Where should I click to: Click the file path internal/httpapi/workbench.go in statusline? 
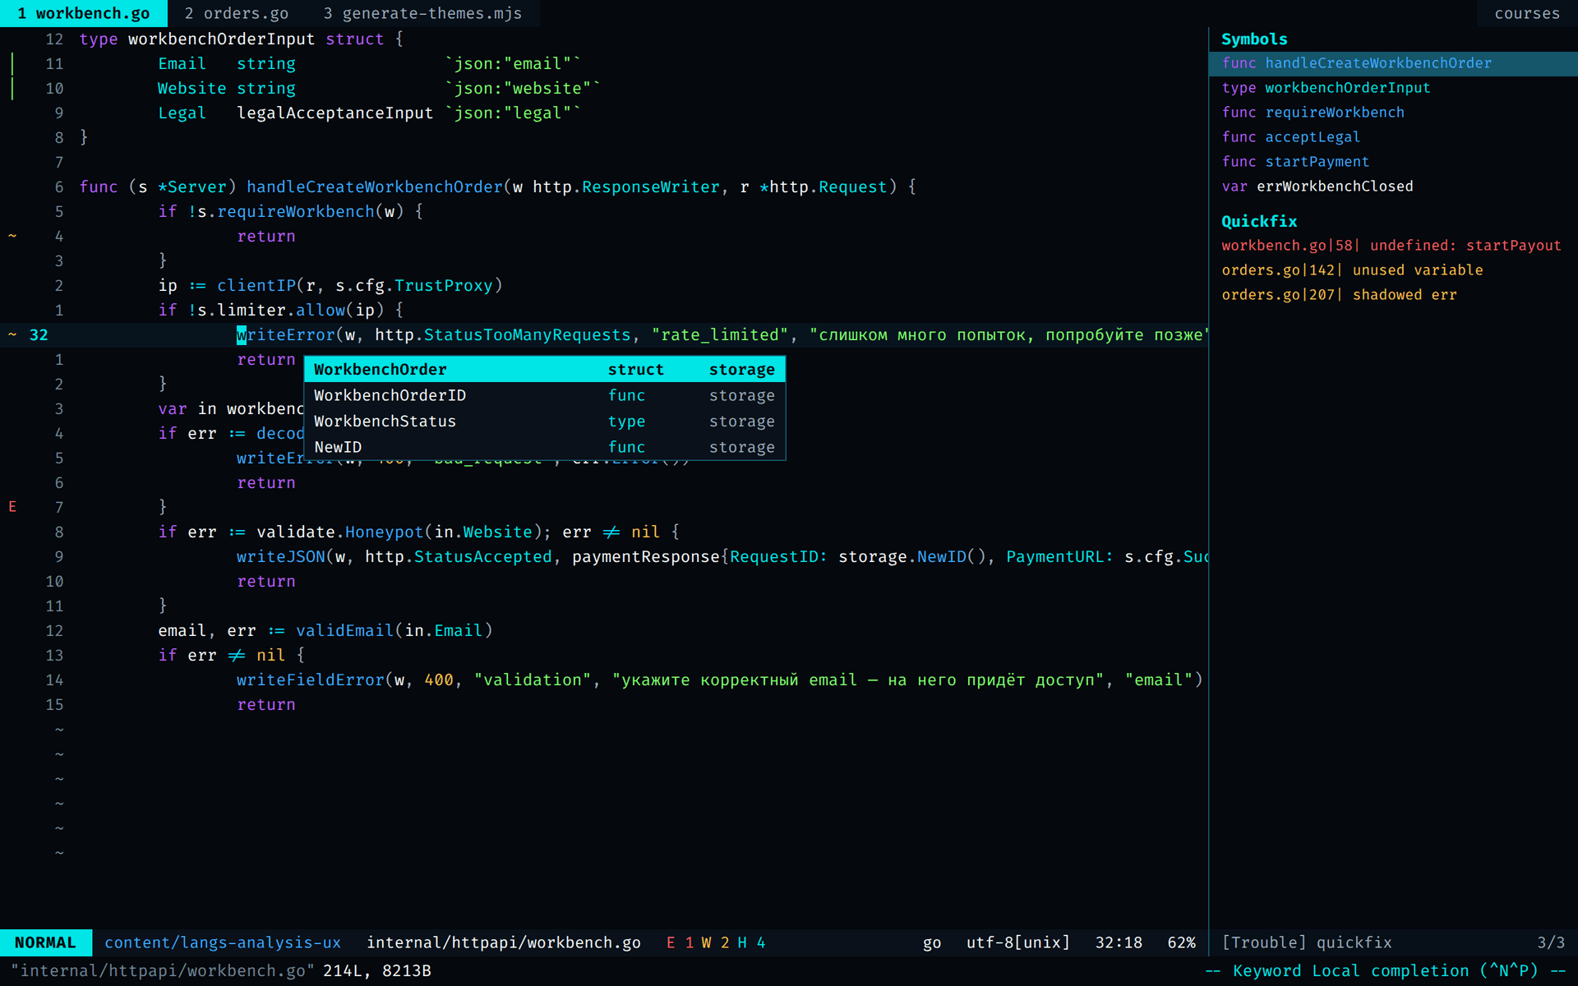pos(503,942)
